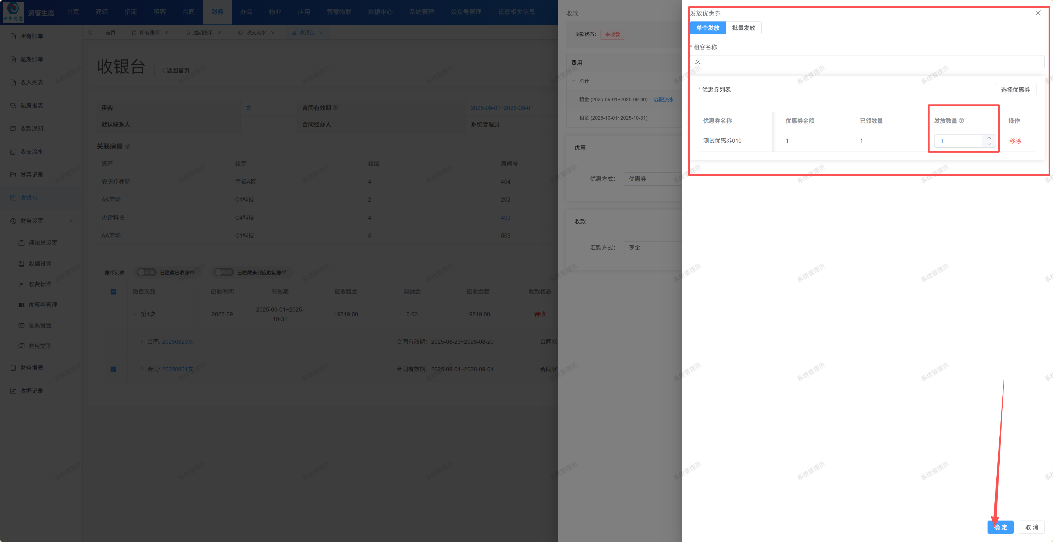This screenshot has height=542, width=1053.
Task: Click 优惠券管理 sidebar icon
Action: pyautogui.click(x=21, y=305)
